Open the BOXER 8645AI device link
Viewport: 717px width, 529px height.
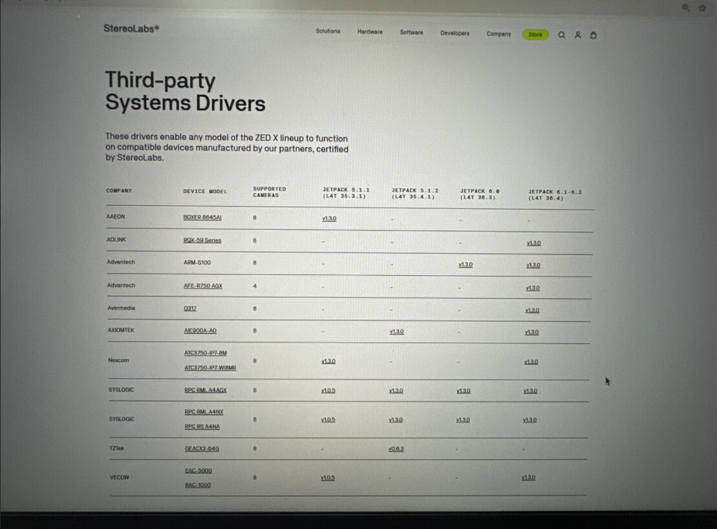click(202, 218)
